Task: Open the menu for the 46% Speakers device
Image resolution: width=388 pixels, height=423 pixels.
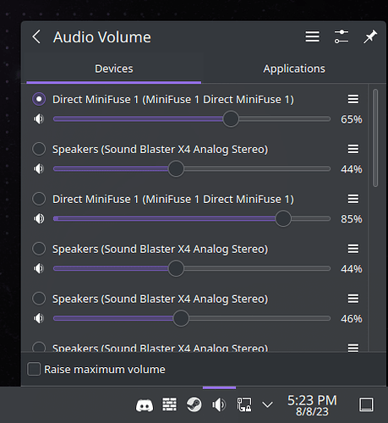Action: tap(353, 299)
